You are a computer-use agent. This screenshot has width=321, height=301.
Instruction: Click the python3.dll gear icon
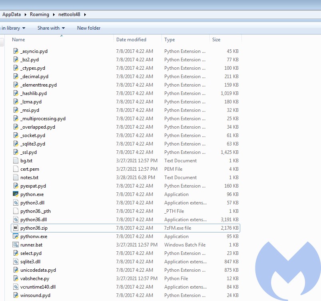pyautogui.click(x=16, y=202)
